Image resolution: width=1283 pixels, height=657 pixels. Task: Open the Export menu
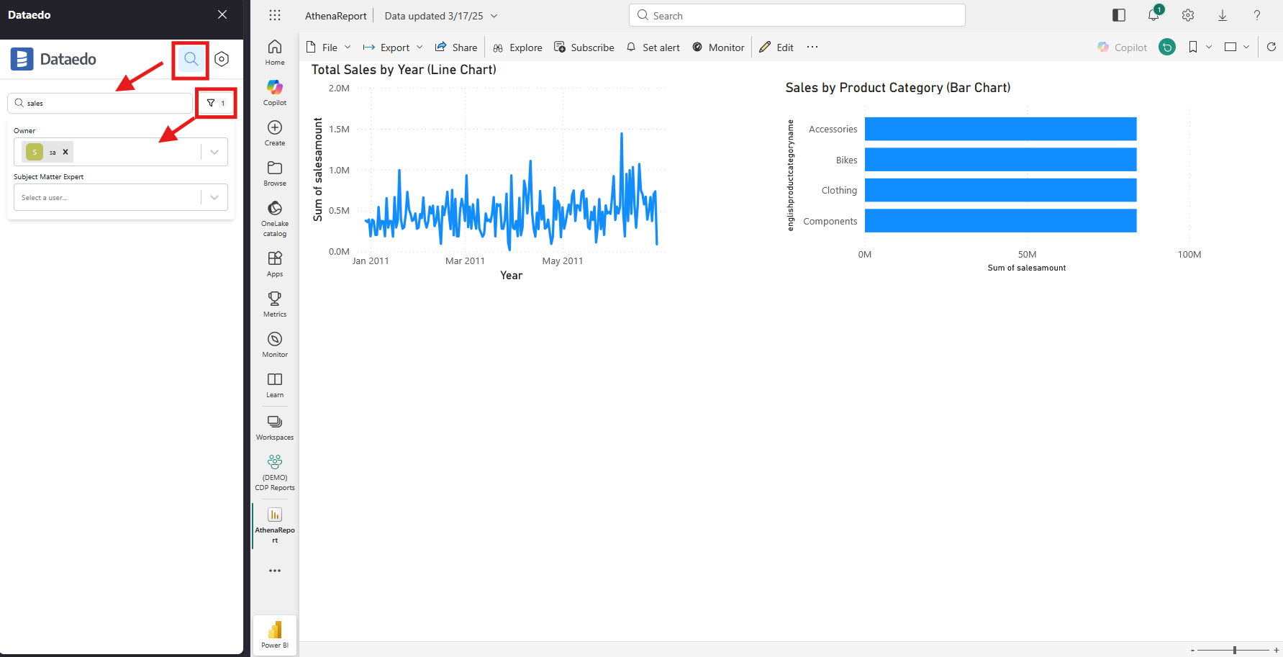coord(393,47)
